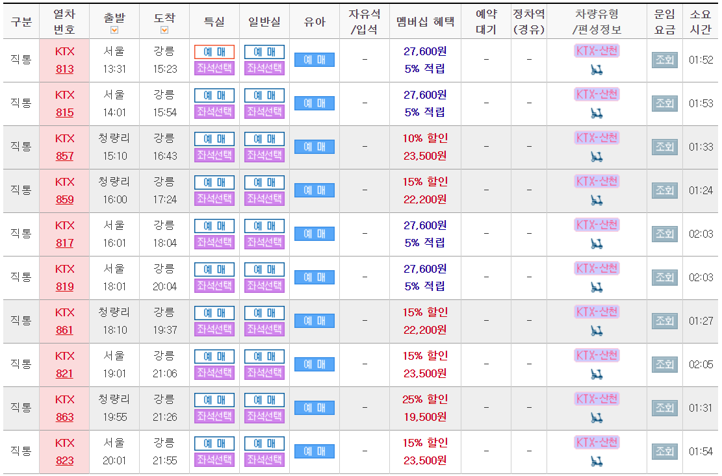722x476 pixels.
Task: Open KTX-산천 train type badge for KTX 817
Action: tap(597, 225)
